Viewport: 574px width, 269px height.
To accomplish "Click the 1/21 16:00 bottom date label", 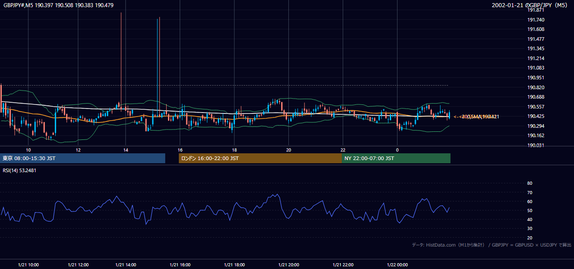I will [180, 265].
